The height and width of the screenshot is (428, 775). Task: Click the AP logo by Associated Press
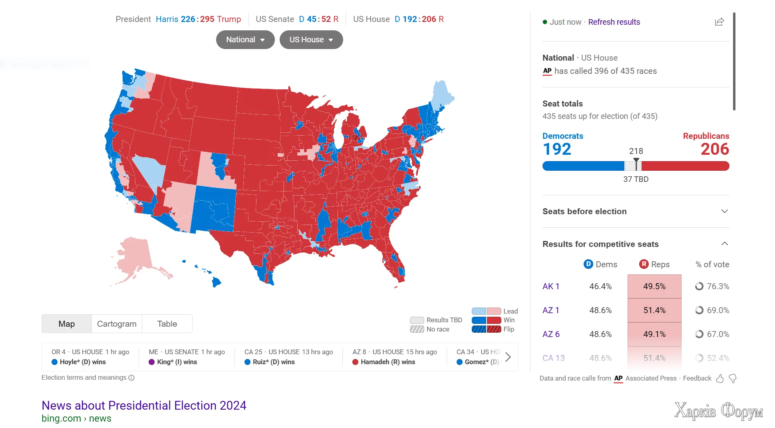coord(618,379)
